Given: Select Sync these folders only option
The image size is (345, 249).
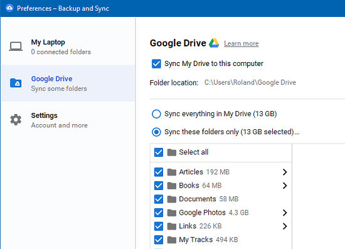Looking at the screenshot, I should [x=156, y=132].
